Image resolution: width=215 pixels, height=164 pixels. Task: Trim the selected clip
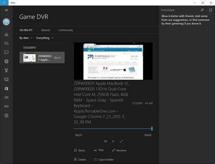click(98, 150)
